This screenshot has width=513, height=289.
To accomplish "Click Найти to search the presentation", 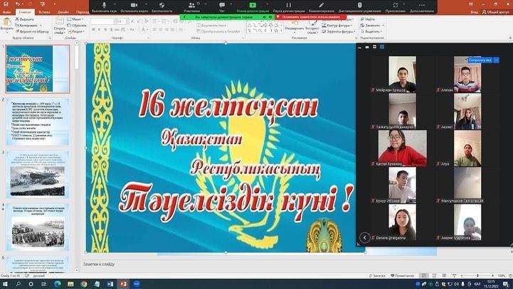I will pos(368,19).
